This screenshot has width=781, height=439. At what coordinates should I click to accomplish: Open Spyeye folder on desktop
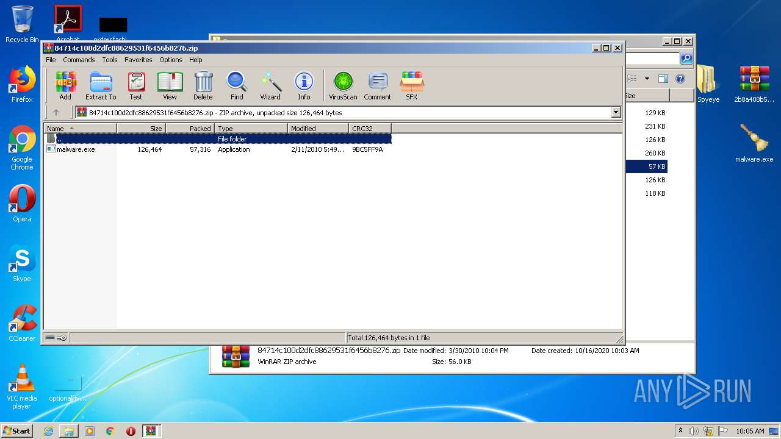(708, 84)
